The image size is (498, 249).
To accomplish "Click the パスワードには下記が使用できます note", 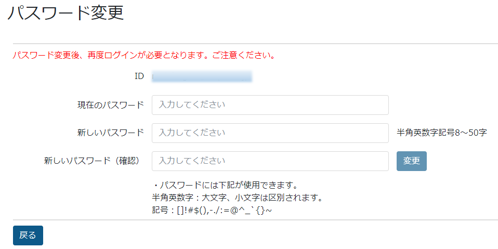I will [226, 186].
